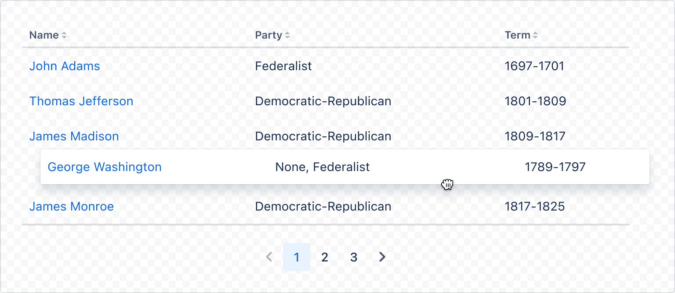Viewport: 675px width, 293px height.
Task: Select page 1 in the pagination
Action: tap(296, 257)
